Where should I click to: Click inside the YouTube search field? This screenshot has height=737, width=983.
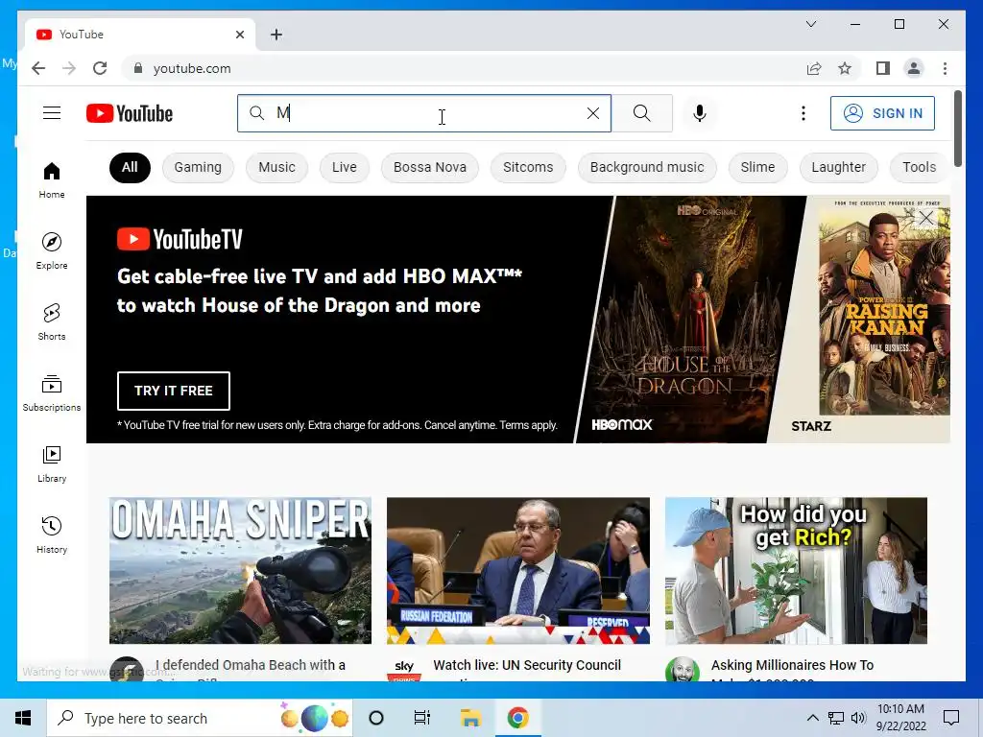click(x=423, y=113)
